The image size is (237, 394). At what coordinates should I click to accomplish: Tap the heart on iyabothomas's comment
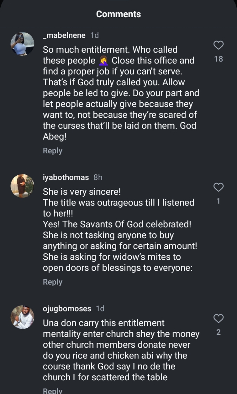coord(218,187)
